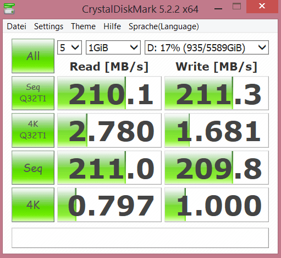Maximize the CrystalDiskMark window

pos(236,7)
